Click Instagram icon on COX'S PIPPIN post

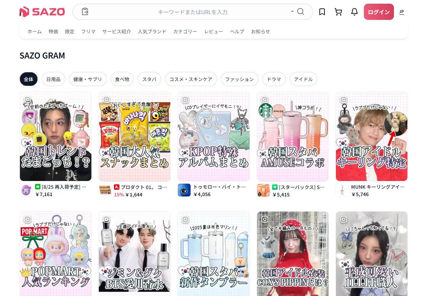tap(265, 219)
